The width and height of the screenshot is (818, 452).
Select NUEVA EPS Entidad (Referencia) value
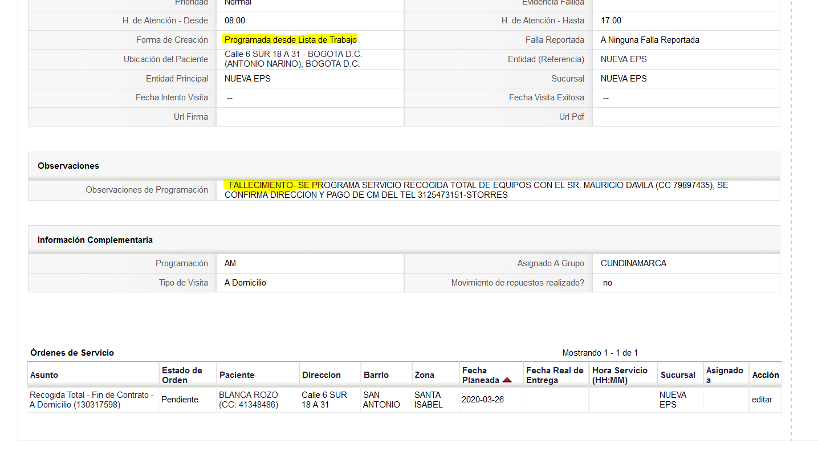click(624, 59)
